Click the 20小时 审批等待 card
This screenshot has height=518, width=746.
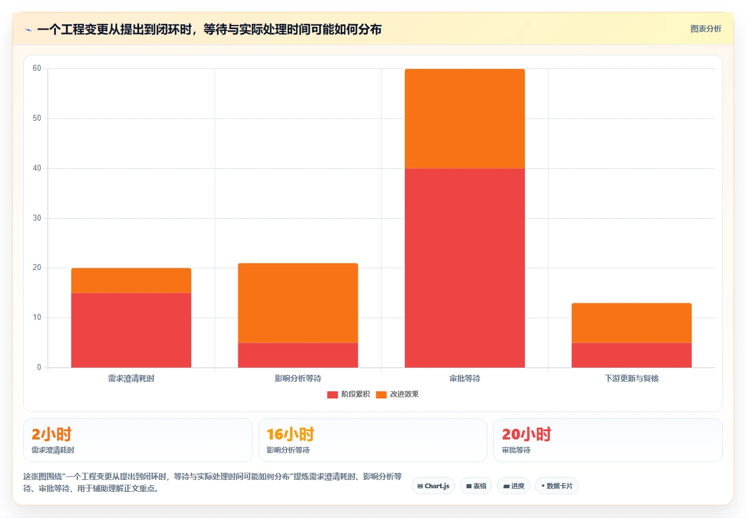(607, 440)
